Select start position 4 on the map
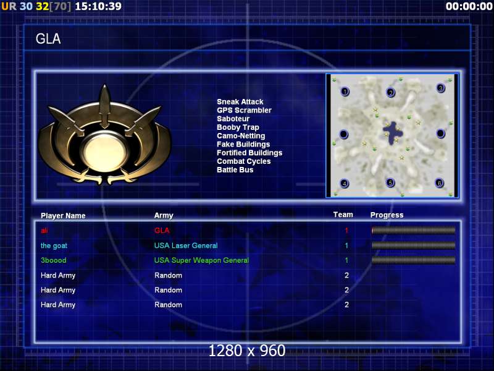The width and height of the screenshot is (494, 371). pyautogui.click(x=345, y=184)
